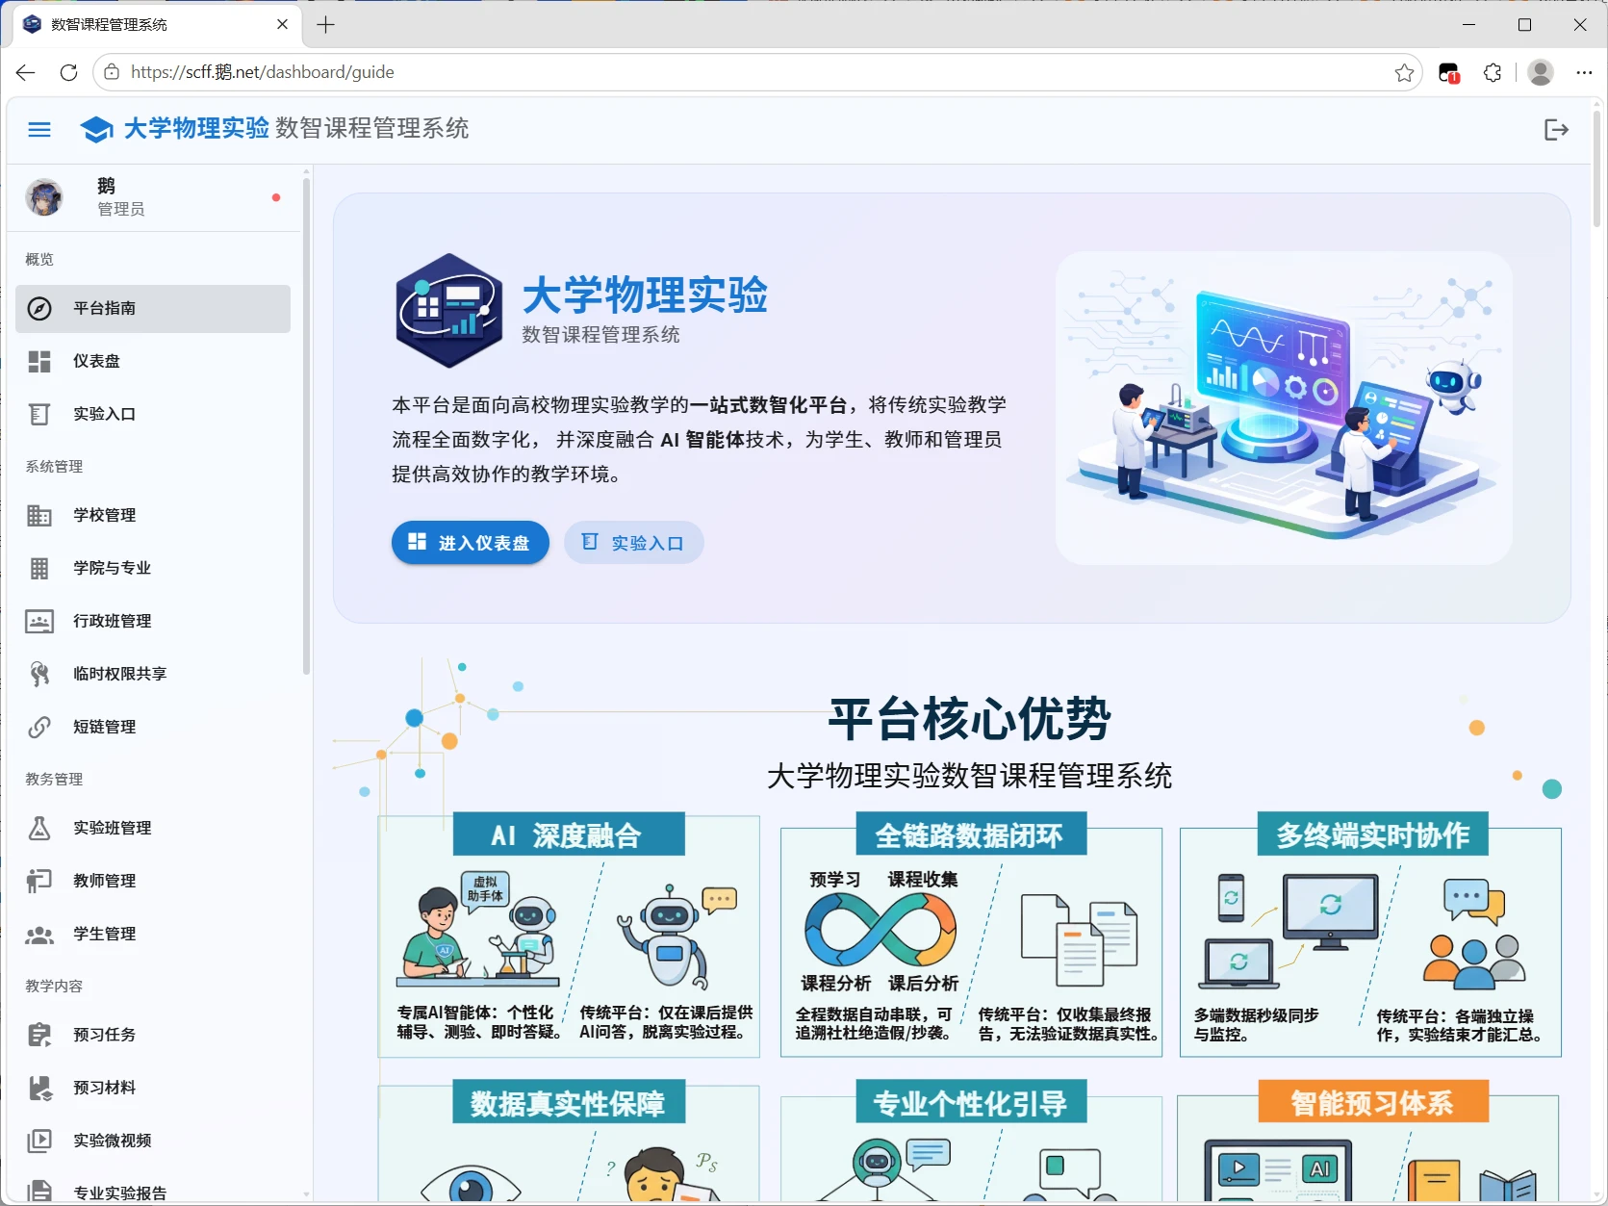Open a new browser tab
Image resolution: width=1608 pixels, height=1206 pixels.
[326, 25]
